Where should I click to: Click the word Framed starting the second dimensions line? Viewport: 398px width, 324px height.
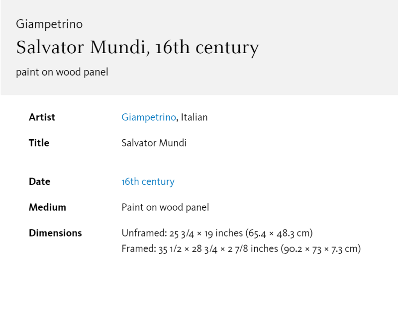tap(139, 248)
